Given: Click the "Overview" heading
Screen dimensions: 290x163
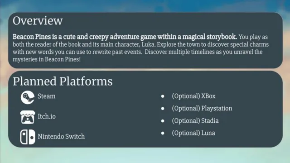Looking at the screenshot, I should (x=38, y=20).
